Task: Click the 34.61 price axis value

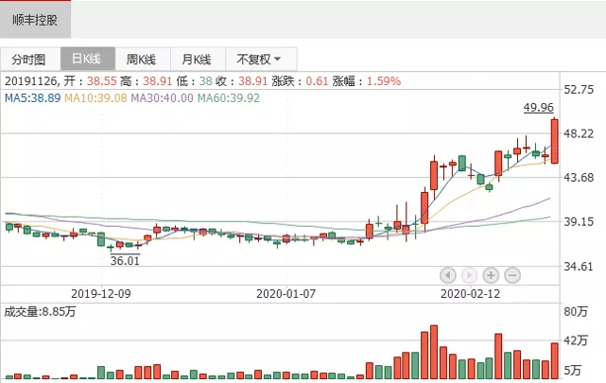Action: click(579, 267)
